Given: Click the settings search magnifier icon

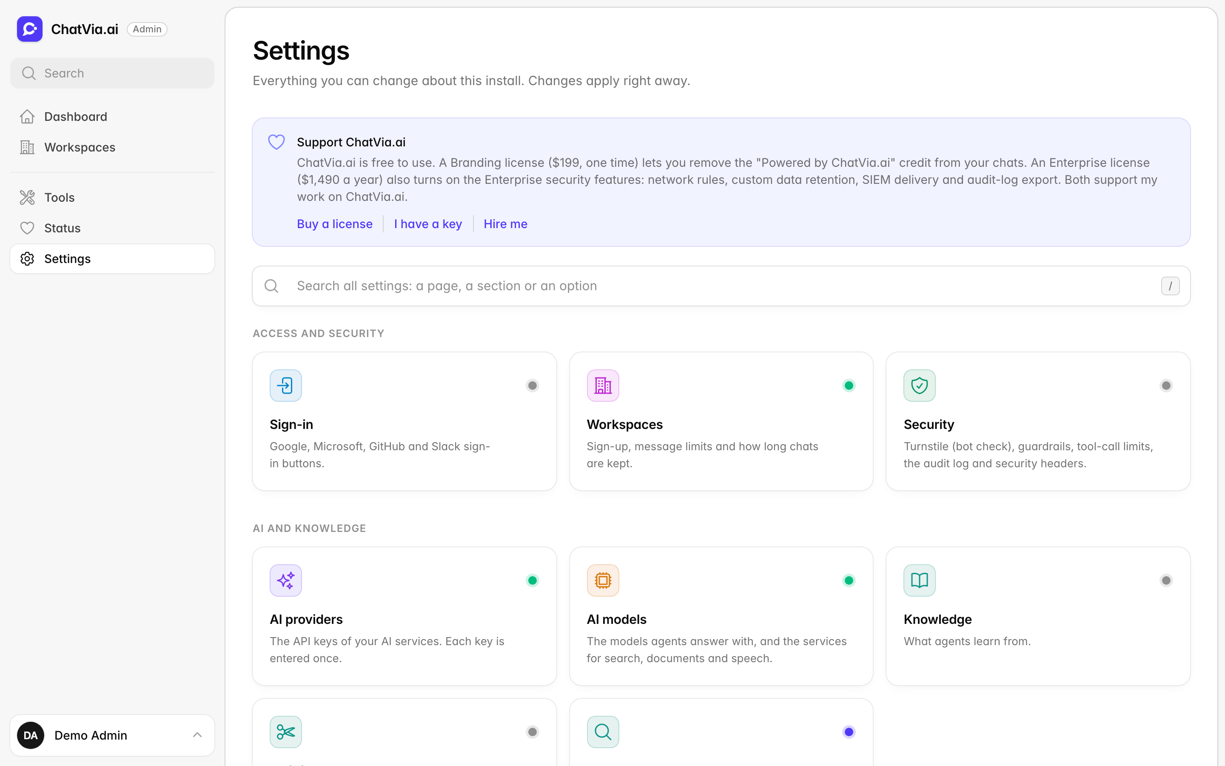Looking at the screenshot, I should pos(271,286).
